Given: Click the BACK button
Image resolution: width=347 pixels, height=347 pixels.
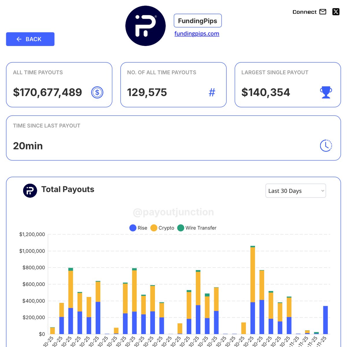Looking at the screenshot, I should (30, 39).
